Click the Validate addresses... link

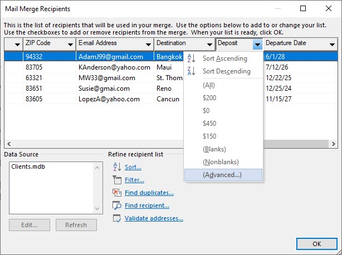coord(154,218)
